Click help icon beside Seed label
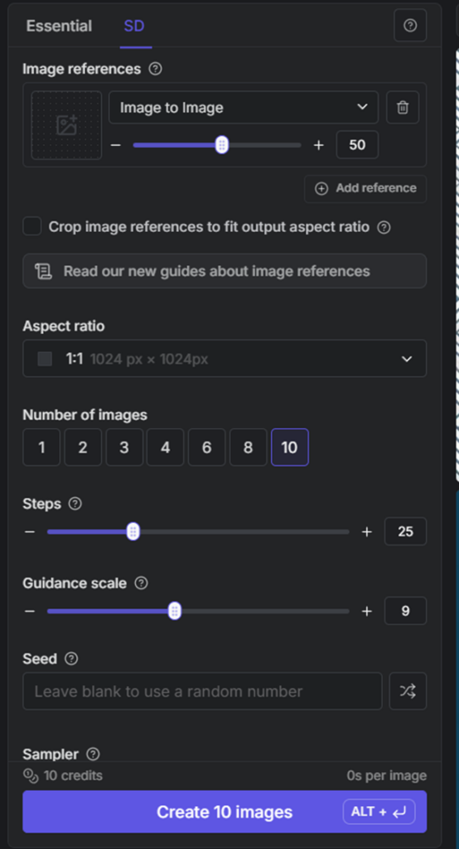459x849 pixels. click(71, 659)
